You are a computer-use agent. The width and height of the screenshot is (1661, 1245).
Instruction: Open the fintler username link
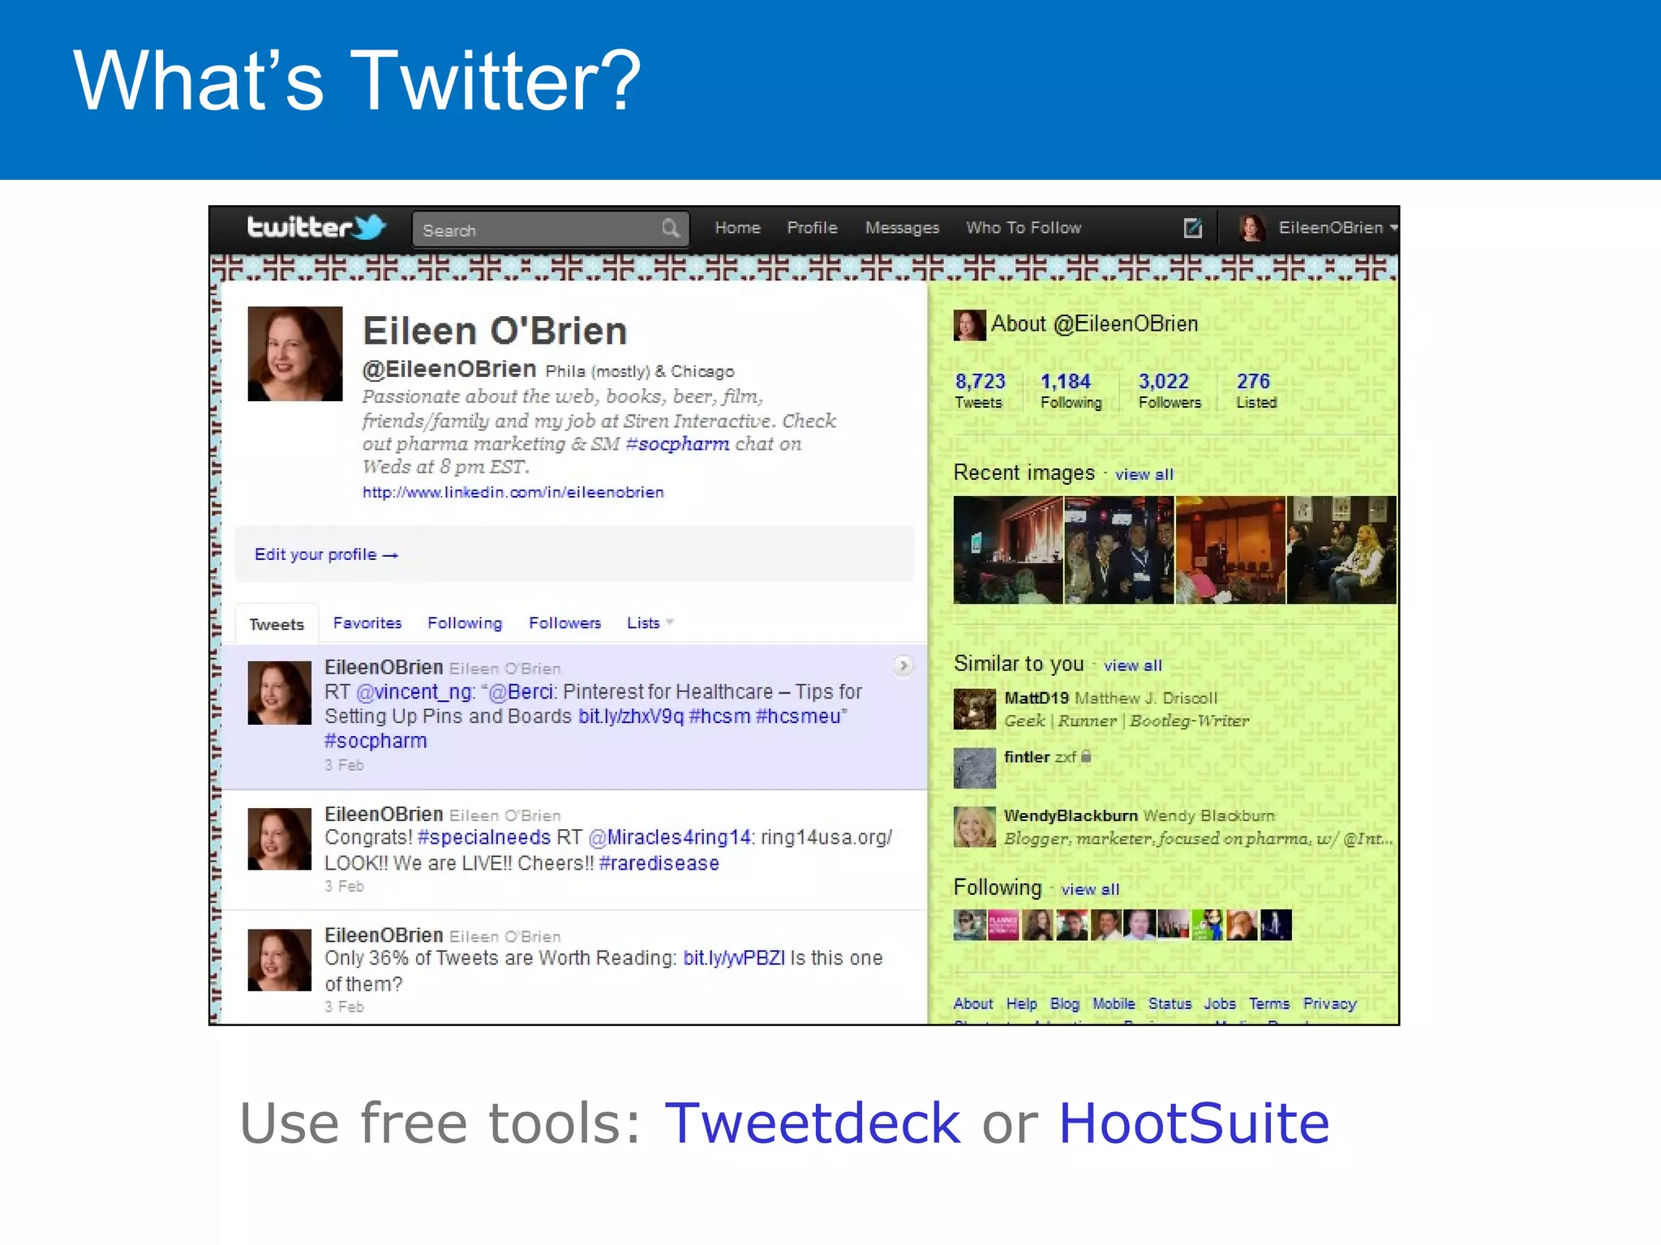1027,756
